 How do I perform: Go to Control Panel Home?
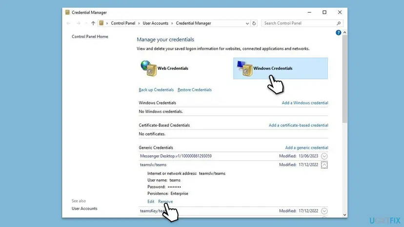pyautogui.click(x=90, y=37)
